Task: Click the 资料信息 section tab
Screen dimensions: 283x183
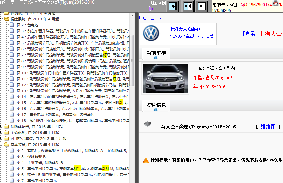Action: pos(156,106)
